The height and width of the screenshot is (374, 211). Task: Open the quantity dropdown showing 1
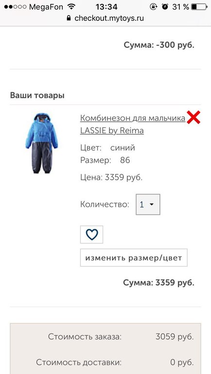(x=148, y=204)
